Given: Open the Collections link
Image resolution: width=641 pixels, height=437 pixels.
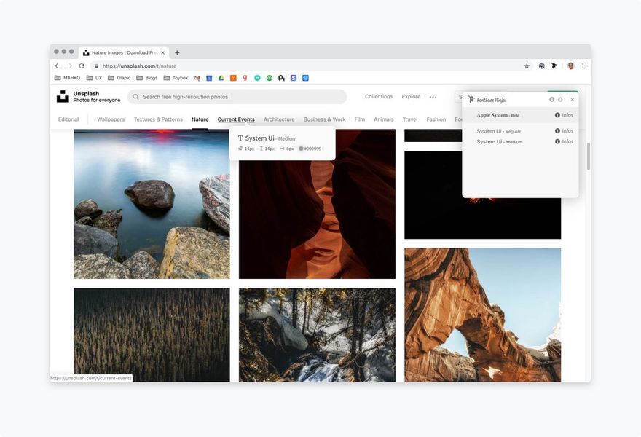Looking at the screenshot, I should point(379,96).
